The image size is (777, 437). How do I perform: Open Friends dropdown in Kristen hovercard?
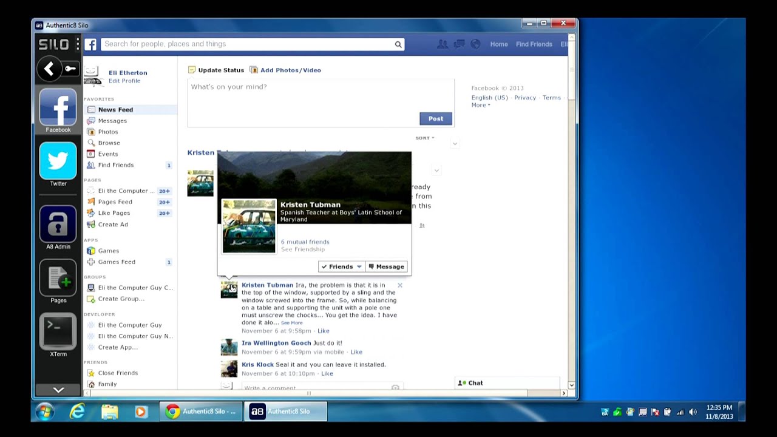tap(342, 266)
